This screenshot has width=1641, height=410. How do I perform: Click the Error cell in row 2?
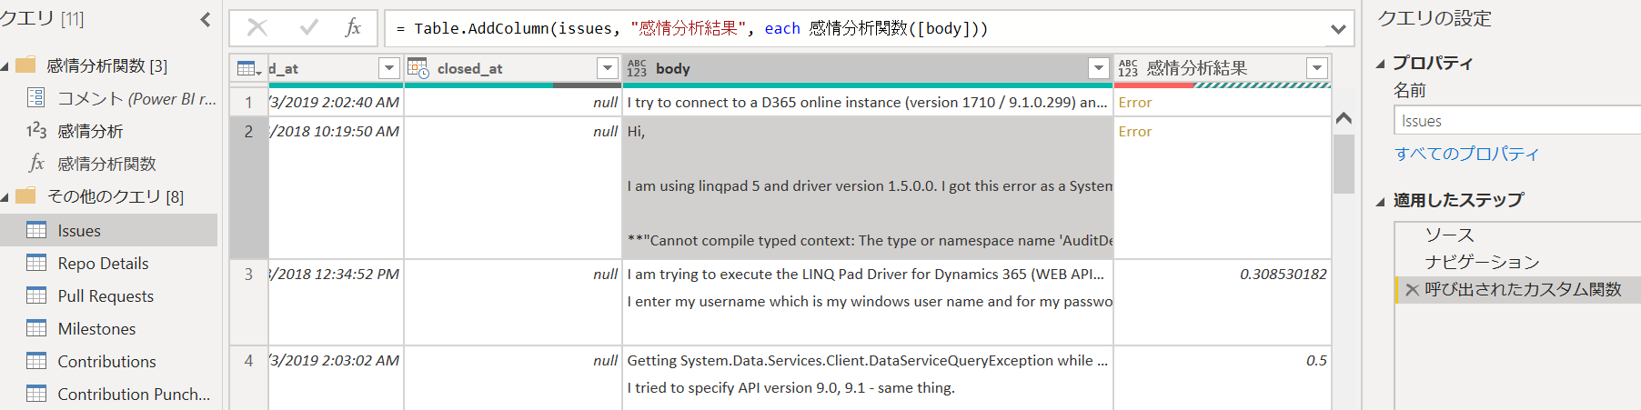pyautogui.click(x=1223, y=187)
